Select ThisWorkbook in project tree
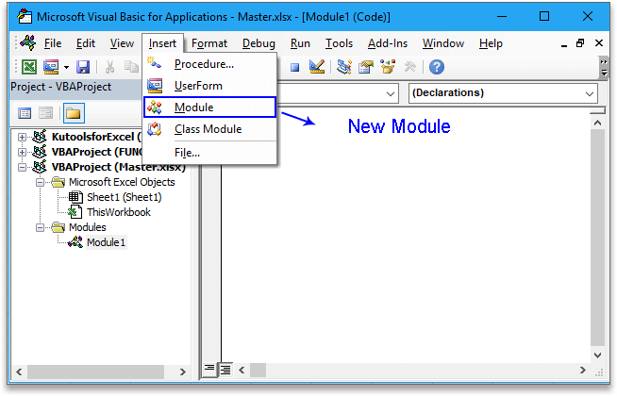This screenshot has height=396, width=617. (119, 212)
